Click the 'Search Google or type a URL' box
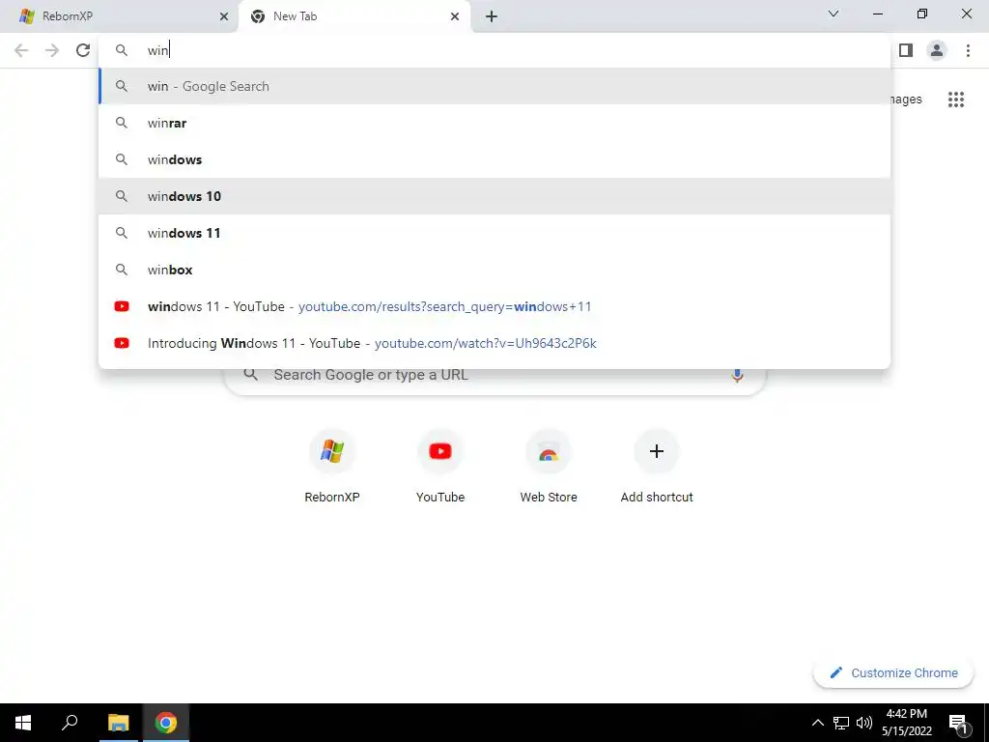Viewport: 989px width, 742px height. (x=494, y=381)
